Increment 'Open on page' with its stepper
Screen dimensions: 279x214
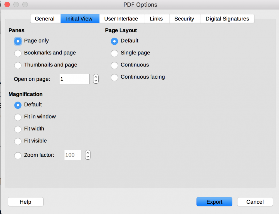pos(96,77)
